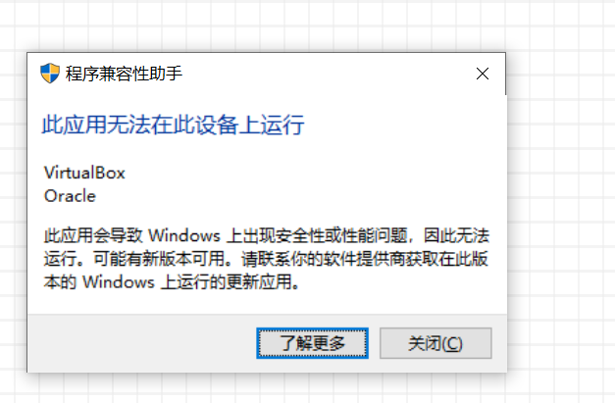Click the word Windows in last message line
The image size is (615, 403).
119,281
